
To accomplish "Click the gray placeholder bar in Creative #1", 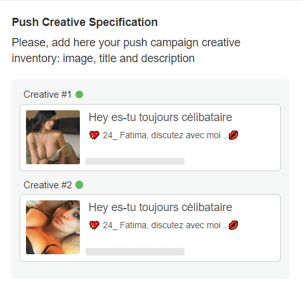I will [135, 161].
